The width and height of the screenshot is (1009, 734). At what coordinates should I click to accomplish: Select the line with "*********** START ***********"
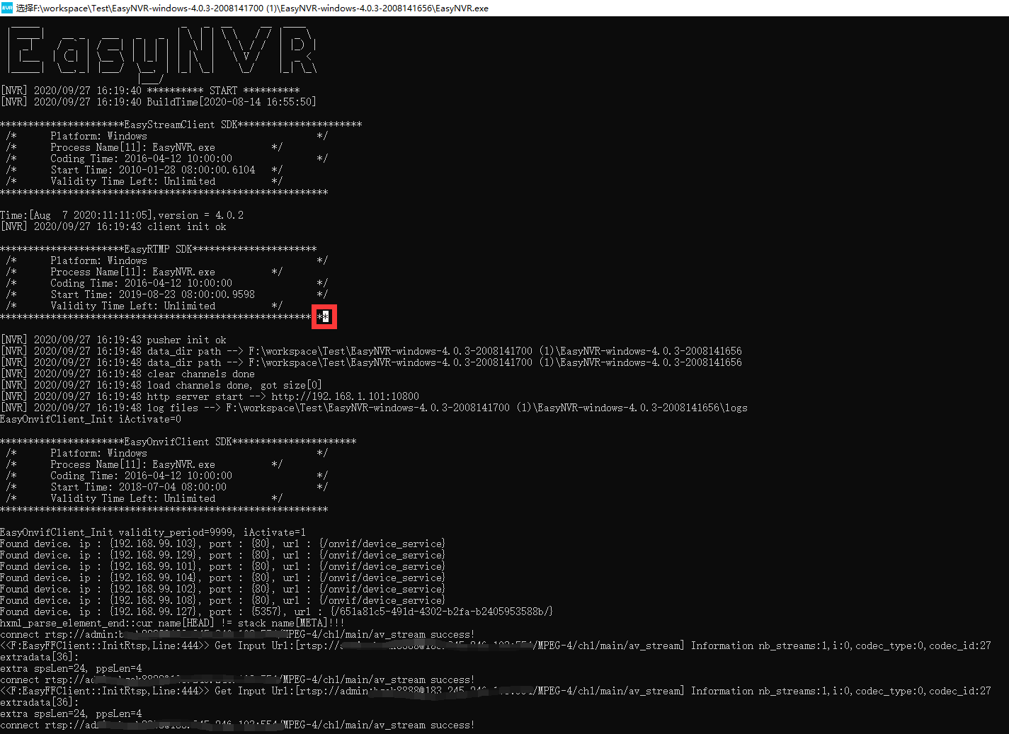150,91
